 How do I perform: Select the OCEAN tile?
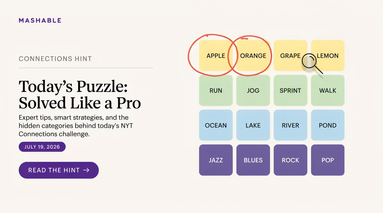(216, 125)
